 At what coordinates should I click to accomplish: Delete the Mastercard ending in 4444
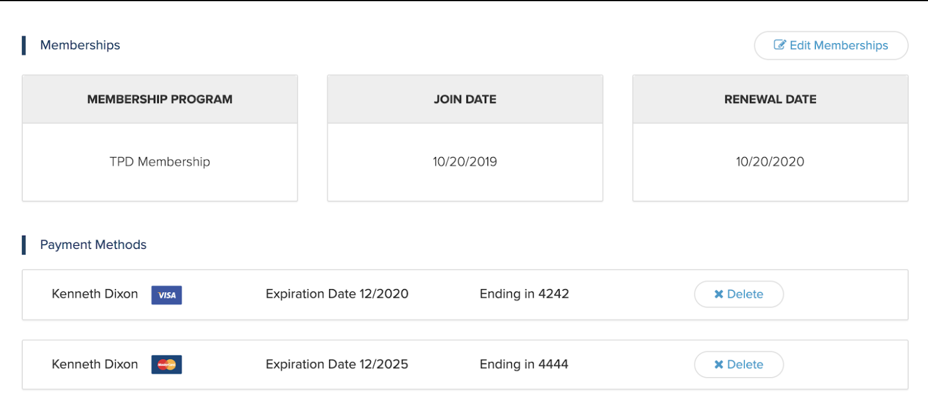pos(739,364)
